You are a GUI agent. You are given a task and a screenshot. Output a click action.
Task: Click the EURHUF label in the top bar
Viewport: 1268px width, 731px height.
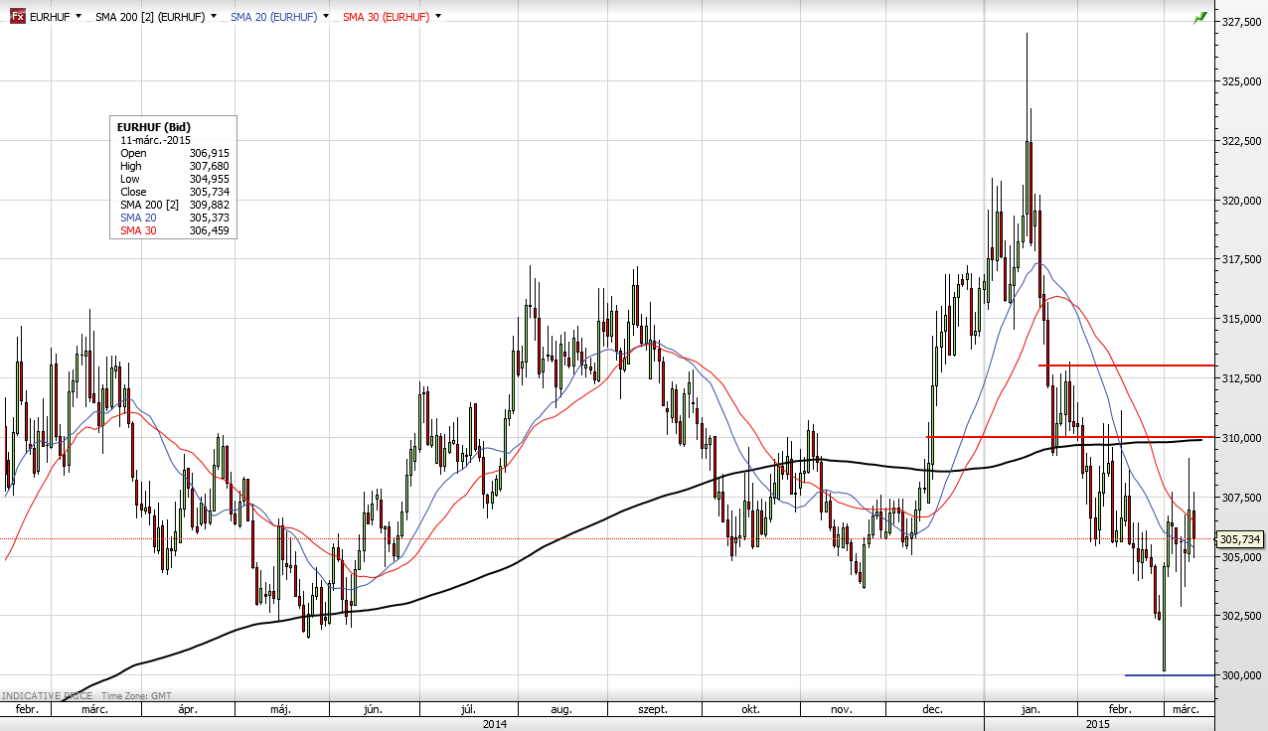(50, 18)
